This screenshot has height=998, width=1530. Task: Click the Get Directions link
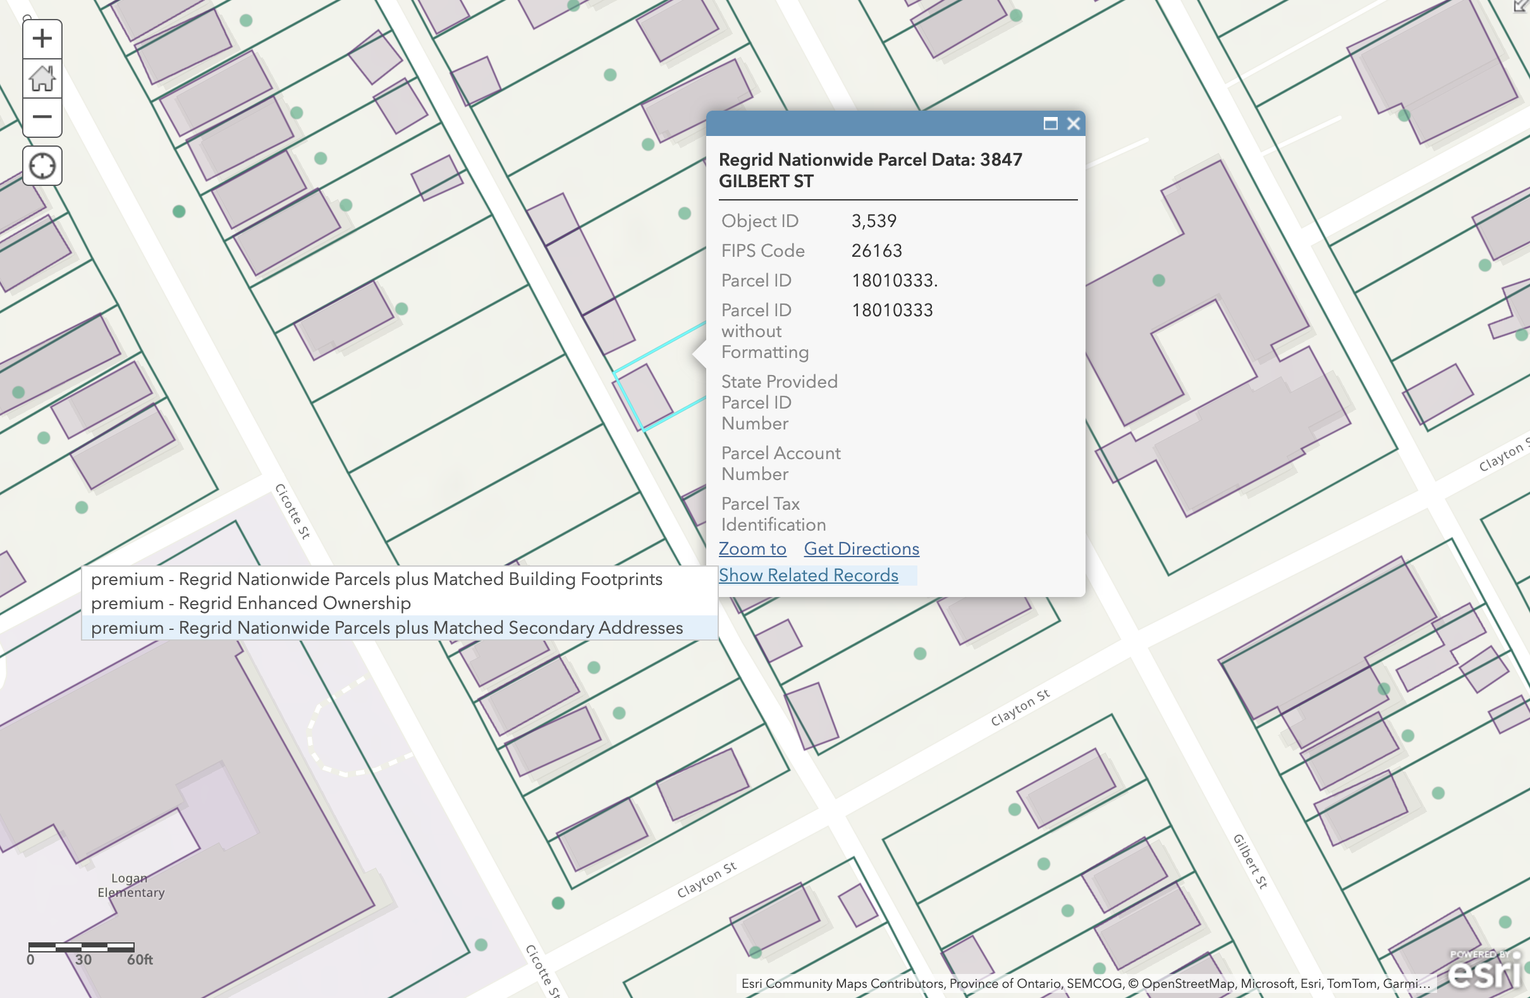tap(862, 548)
